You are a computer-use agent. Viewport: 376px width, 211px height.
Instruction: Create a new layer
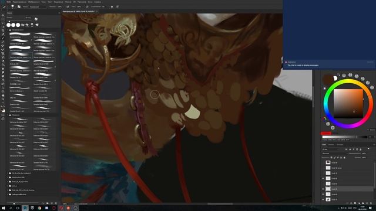pos(367,203)
